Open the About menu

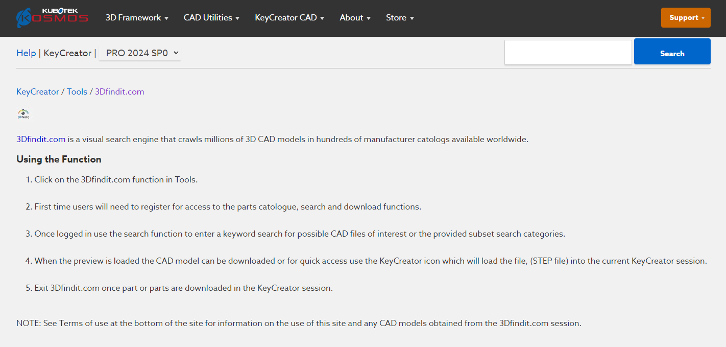355,17
